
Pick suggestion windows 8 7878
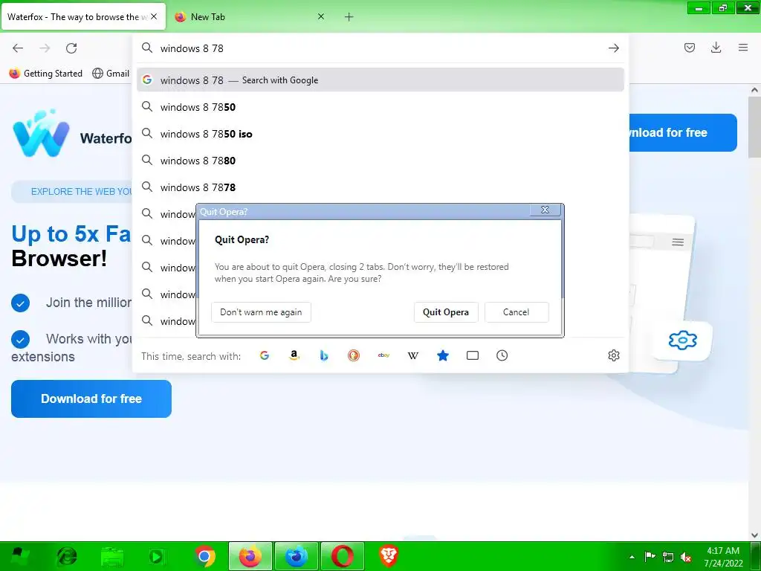380,187
